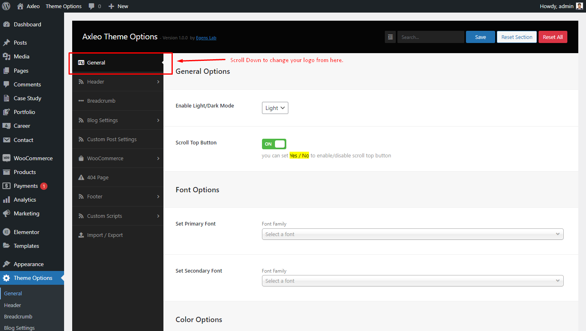Toggle the Scroll Top Button switch

[274, 144]
